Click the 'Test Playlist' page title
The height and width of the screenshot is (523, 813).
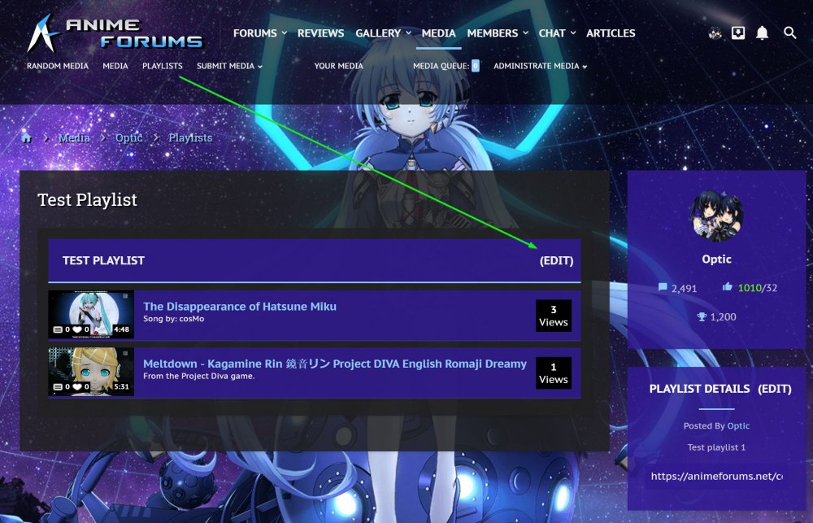[88, 200]
